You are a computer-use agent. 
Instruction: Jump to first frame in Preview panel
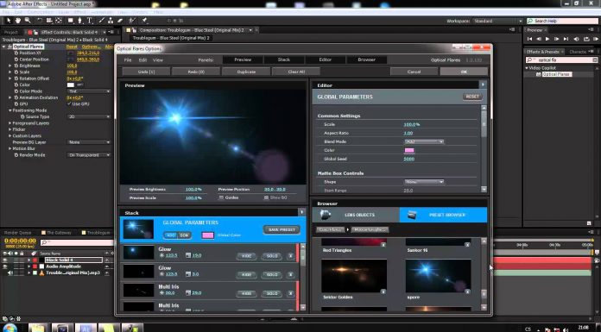tap(529, 39)
